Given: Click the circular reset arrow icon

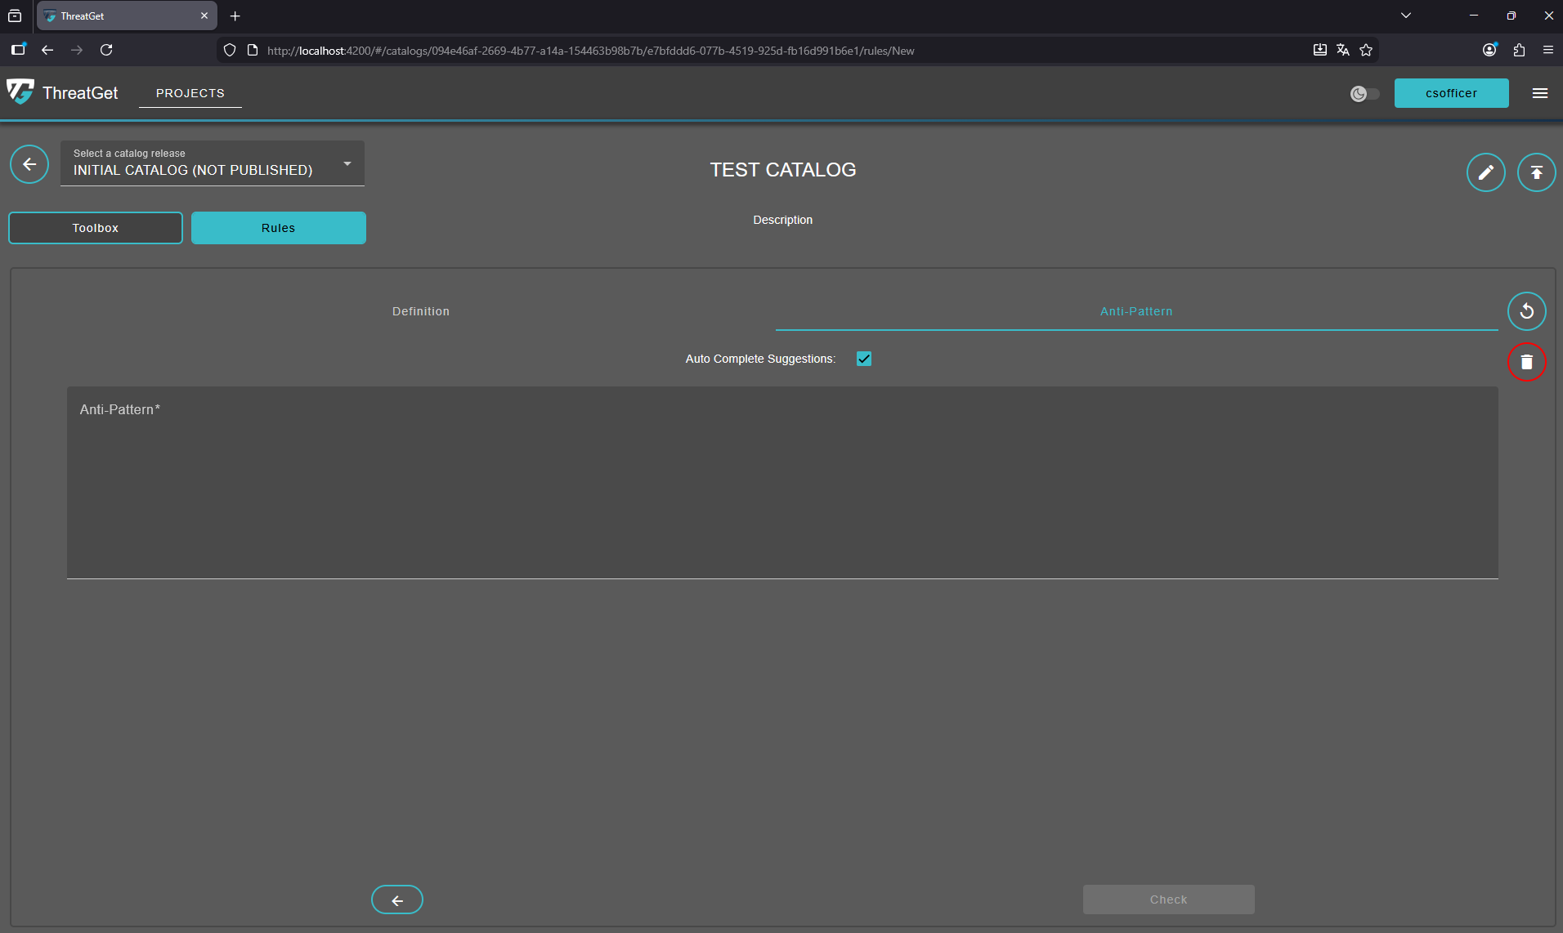Looking at the screenshot, I should pyautogui.click(x=1526, y=311).
